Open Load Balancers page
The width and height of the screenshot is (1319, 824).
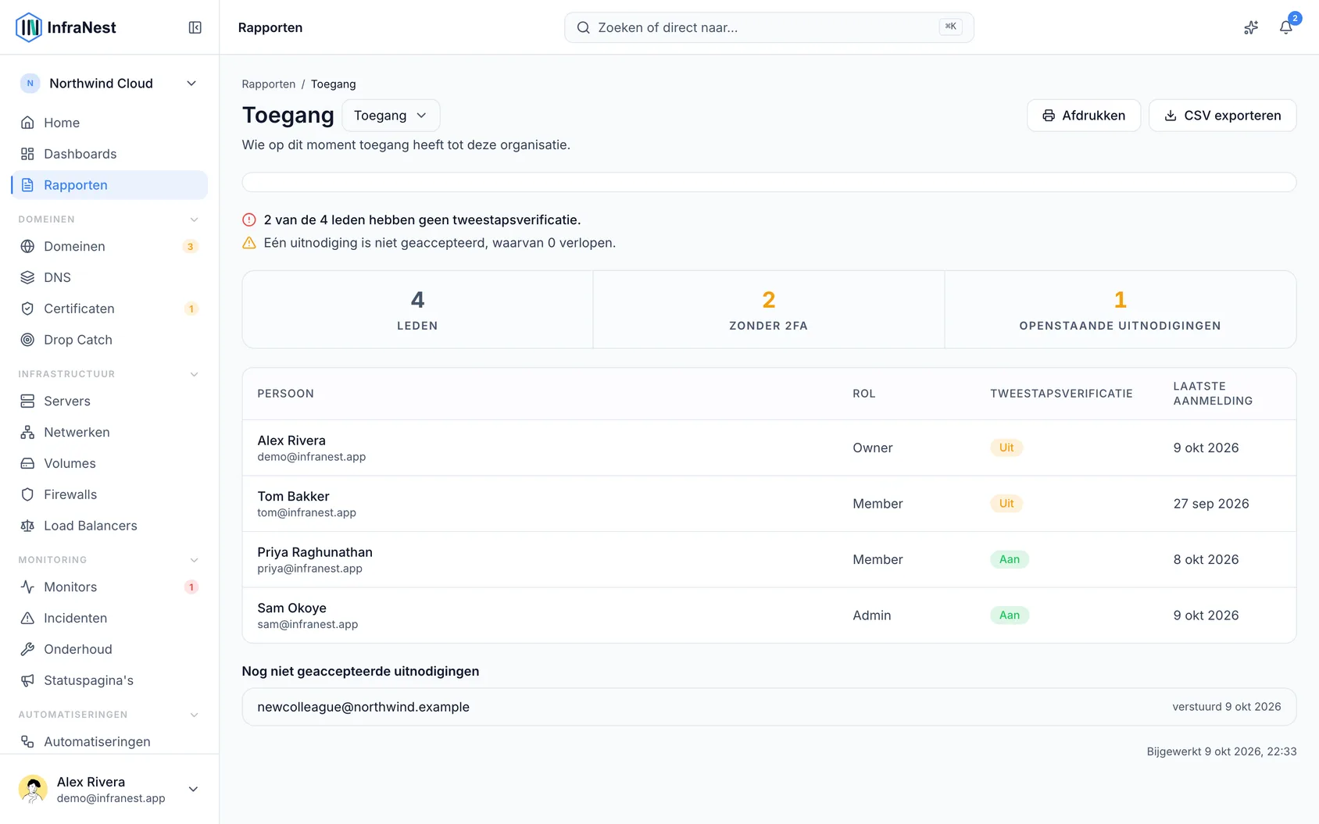pos(109,526)
